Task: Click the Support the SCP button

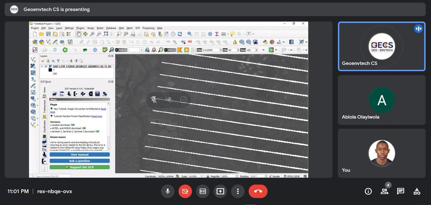Action: coord(79,167)
